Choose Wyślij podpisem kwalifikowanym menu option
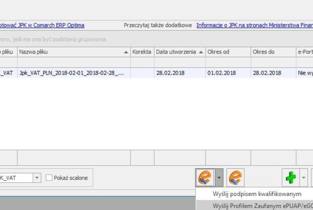The image size is (313, 210). (x=257, y=194)
